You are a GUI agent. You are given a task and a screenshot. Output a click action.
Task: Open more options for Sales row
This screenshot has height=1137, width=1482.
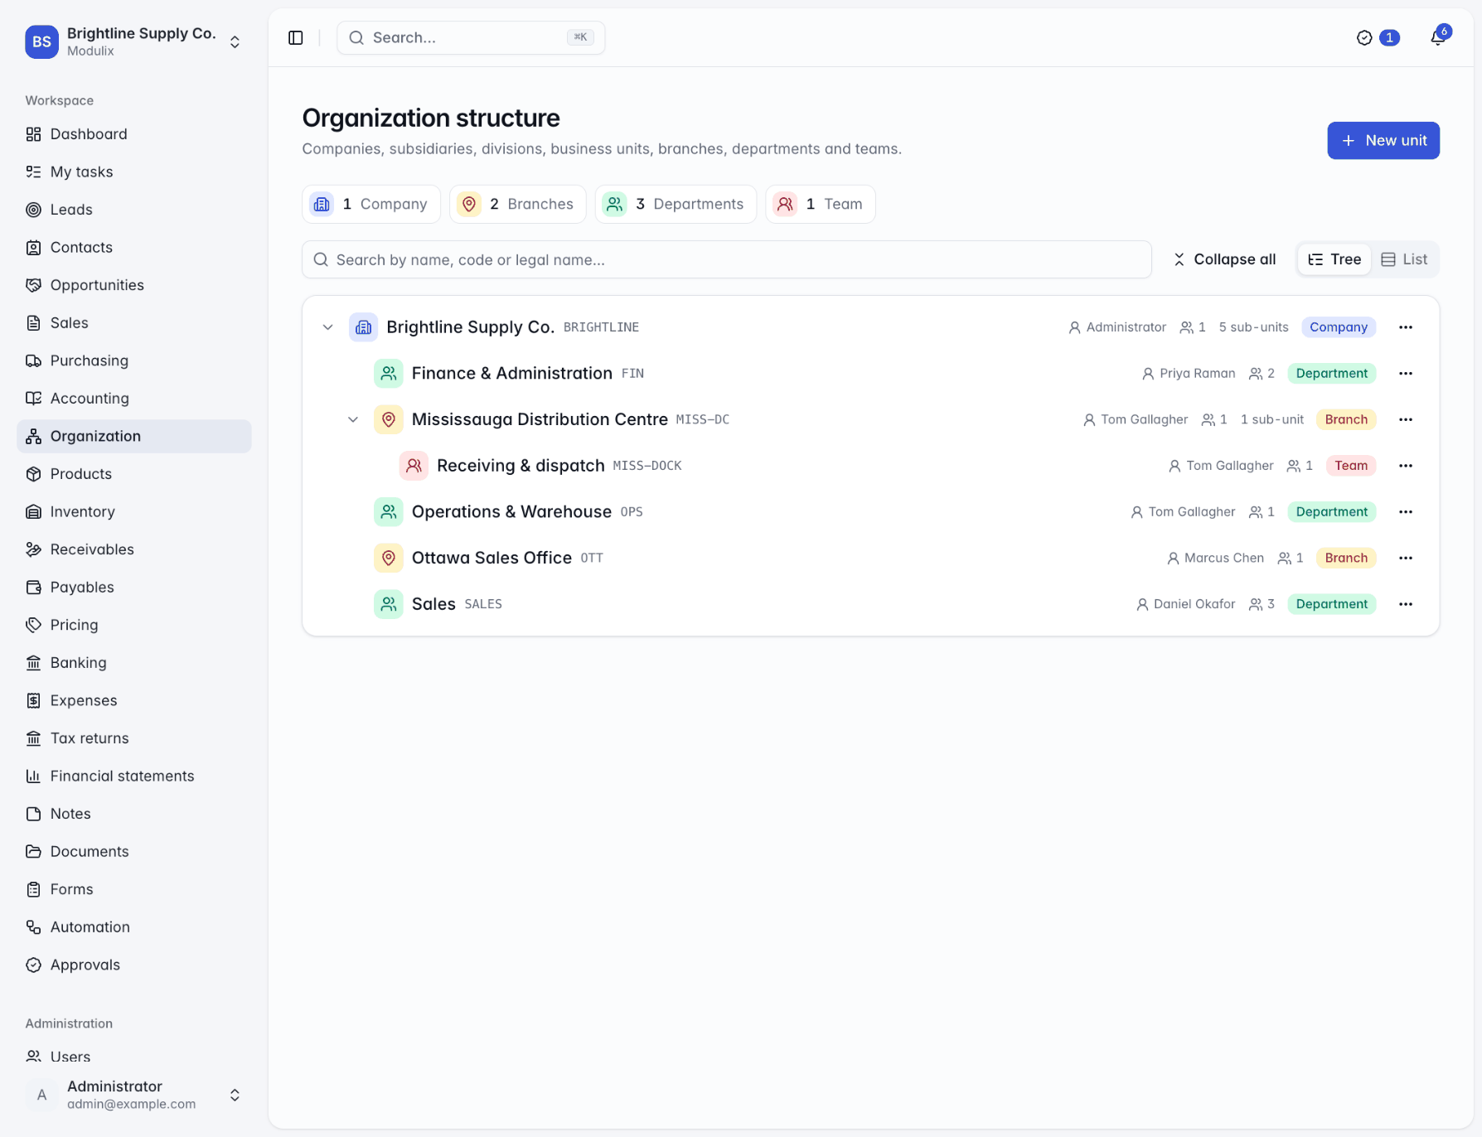pyautogui.click(x=1406, y=604)
